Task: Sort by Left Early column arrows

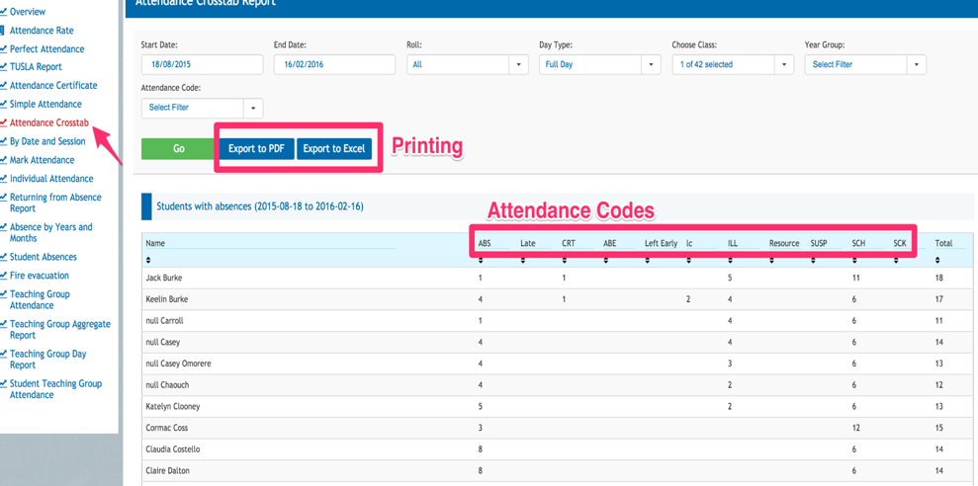Action: tap(648, 260)
